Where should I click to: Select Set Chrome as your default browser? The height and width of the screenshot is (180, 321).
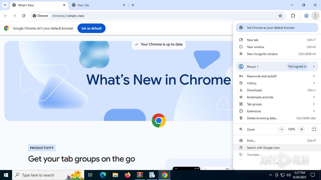277,28
